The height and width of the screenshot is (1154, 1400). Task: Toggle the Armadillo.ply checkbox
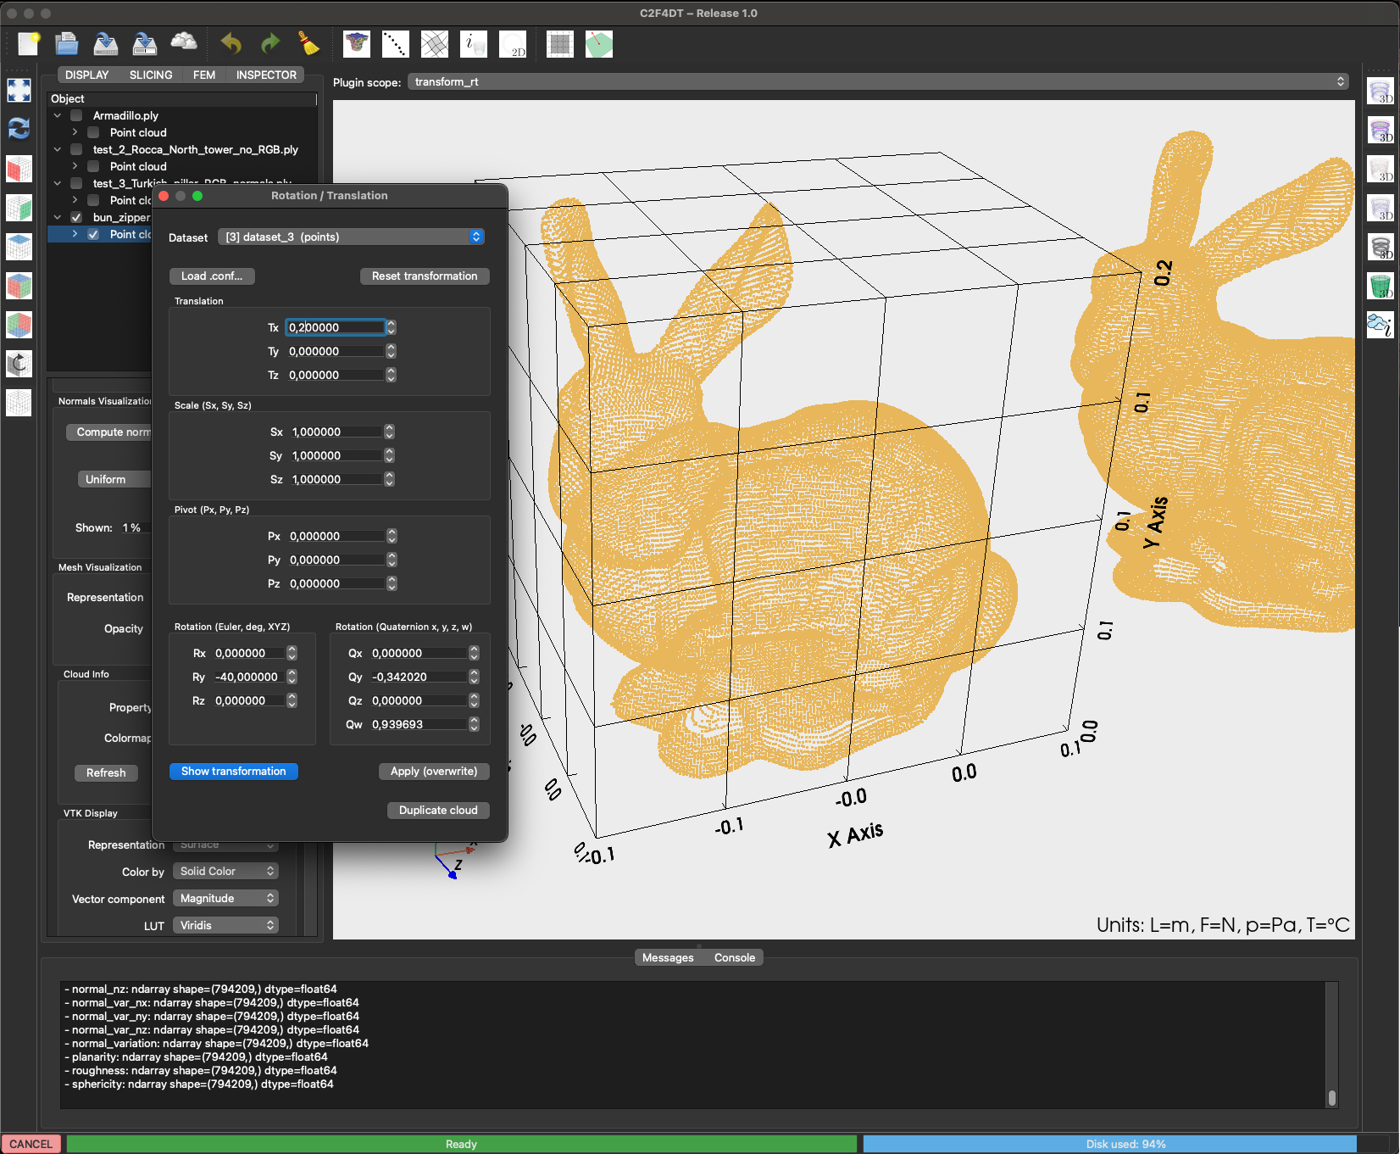point(76,115)
